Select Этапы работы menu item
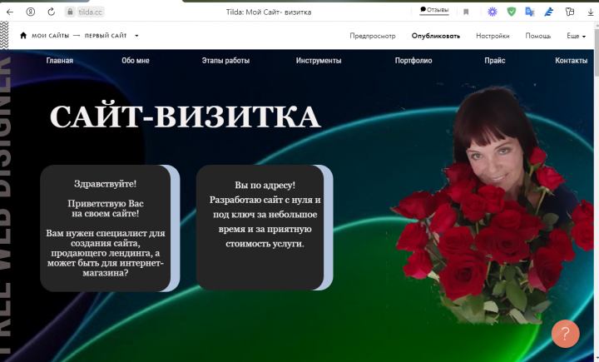Screen dimensions: 599x362 pos(225,61)
